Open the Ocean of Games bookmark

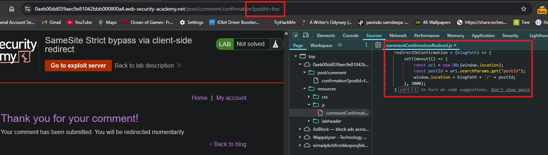[148, 22]
